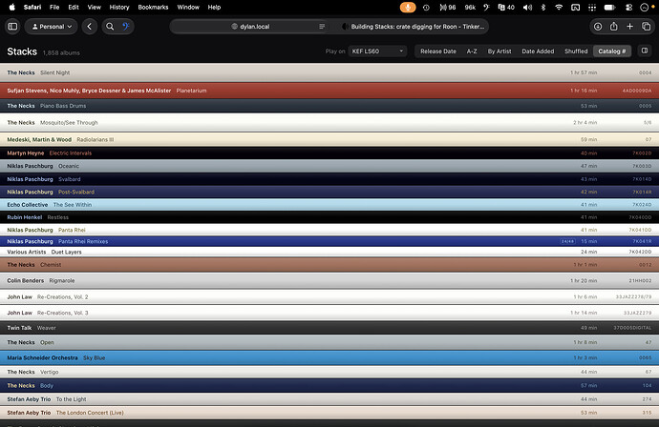Select the Post-Svalbard album row
The height and width of the screenshot is (427, 659).
point(329,192)
